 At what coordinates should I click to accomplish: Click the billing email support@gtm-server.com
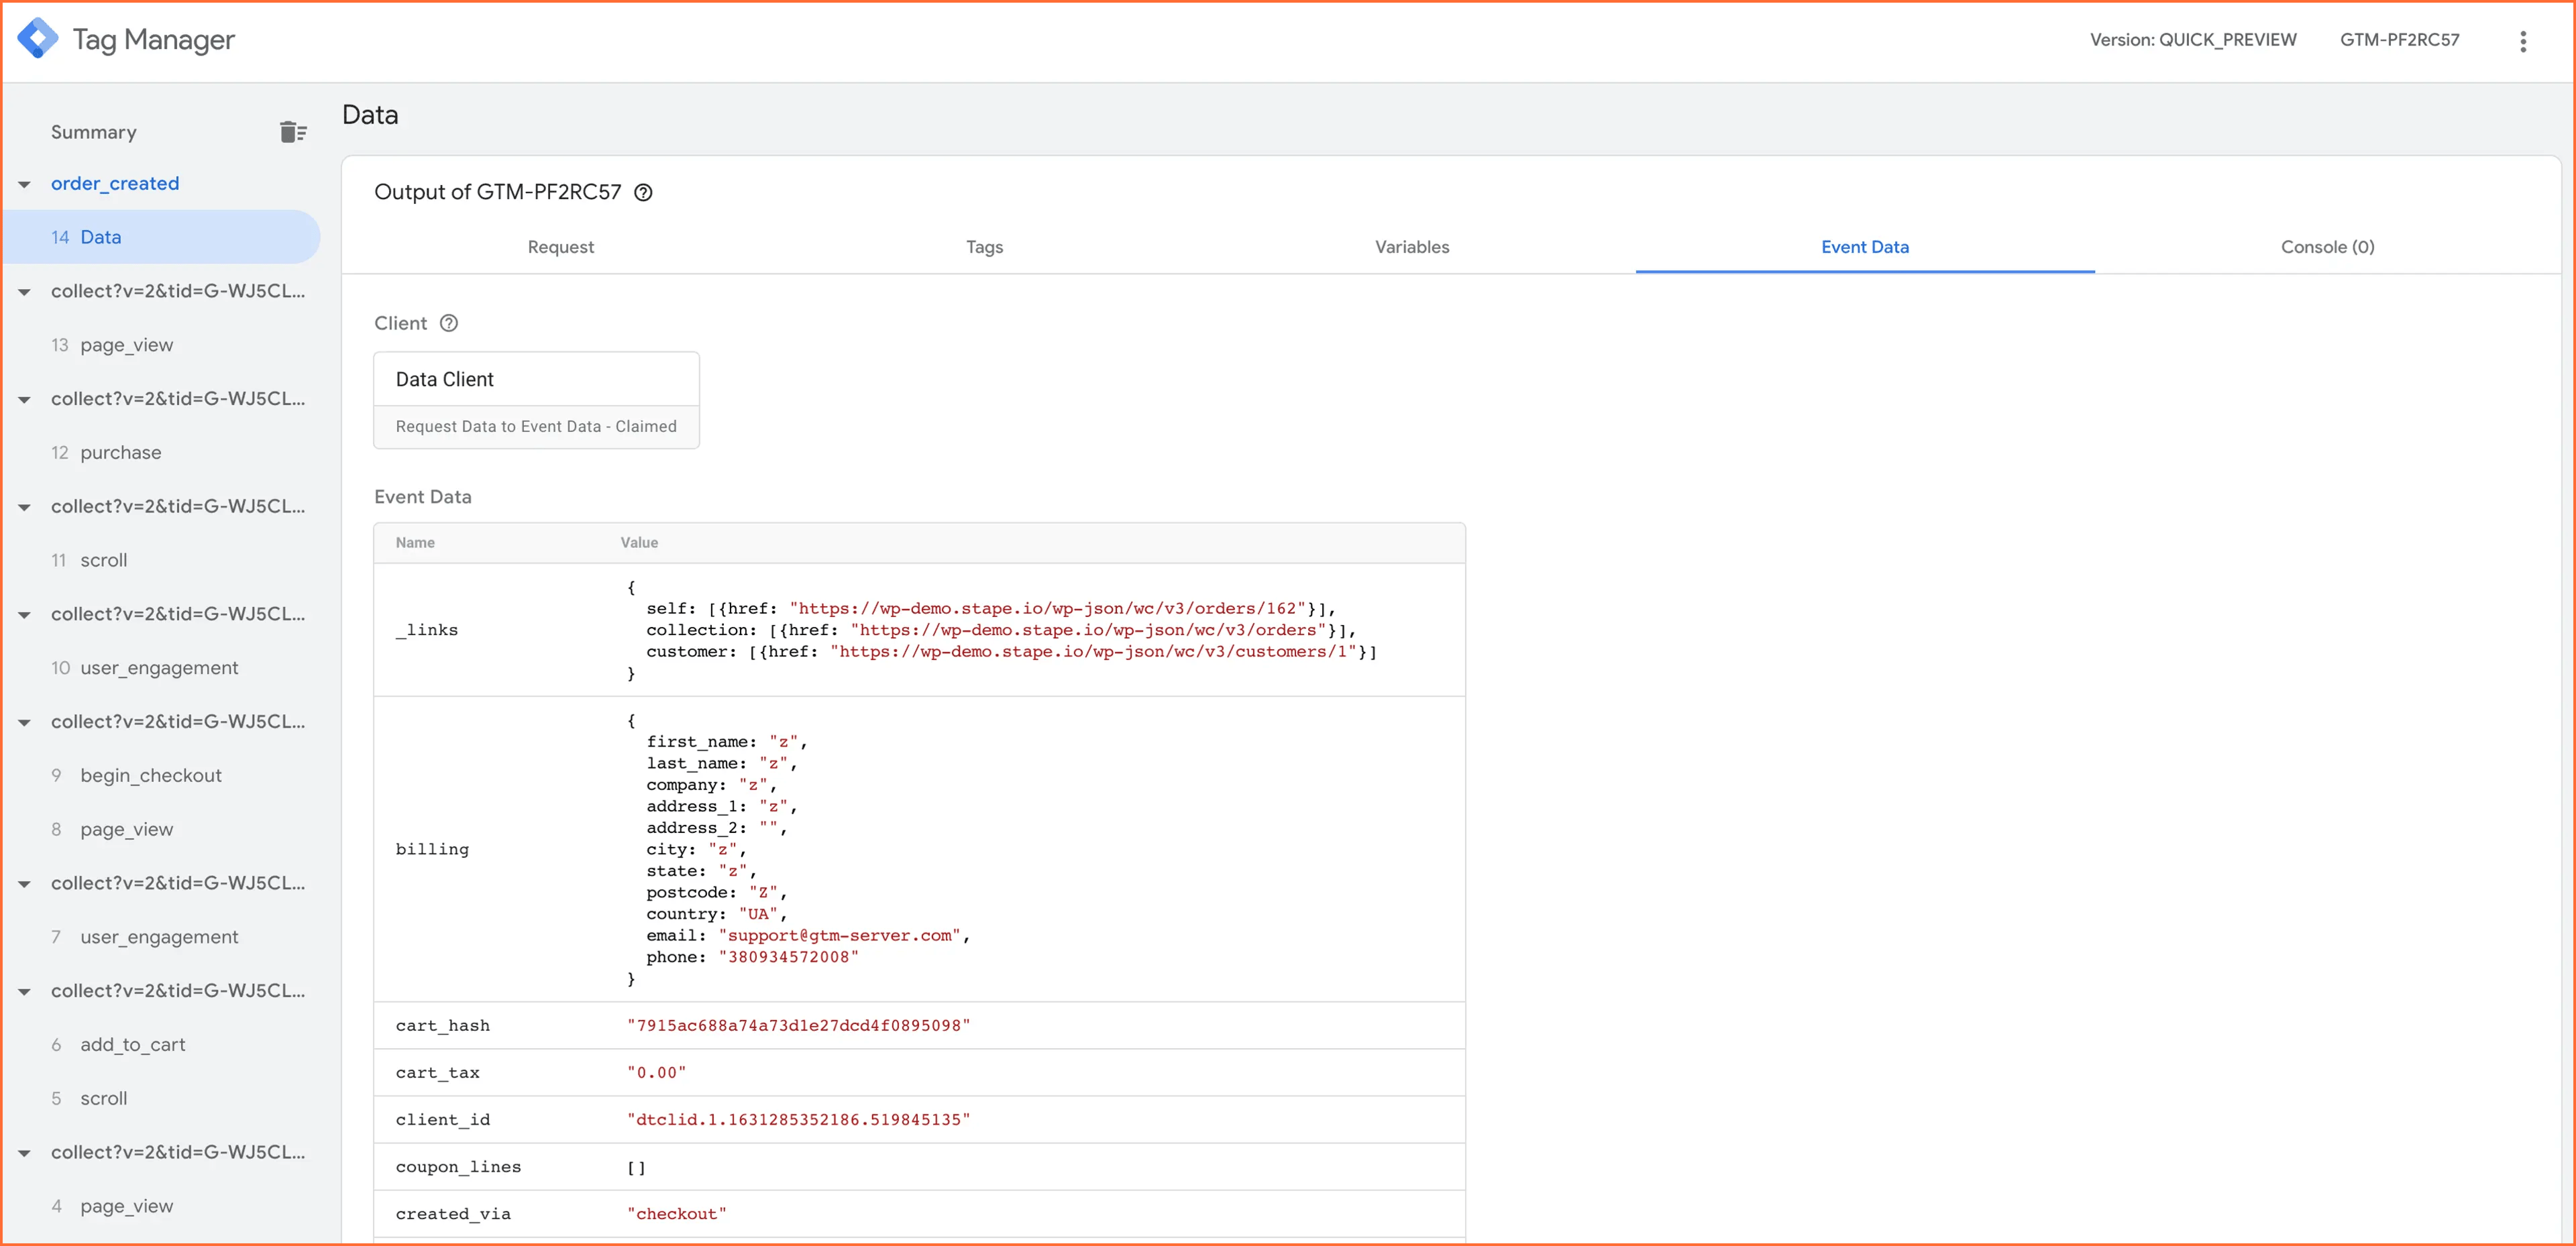839,936
